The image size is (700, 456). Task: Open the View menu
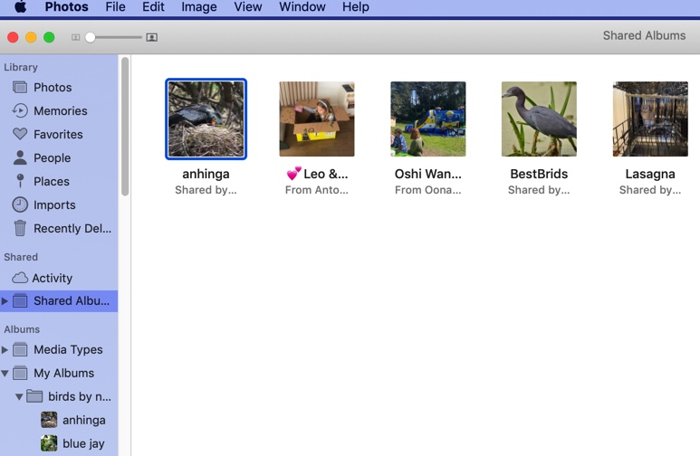(248, 6)
